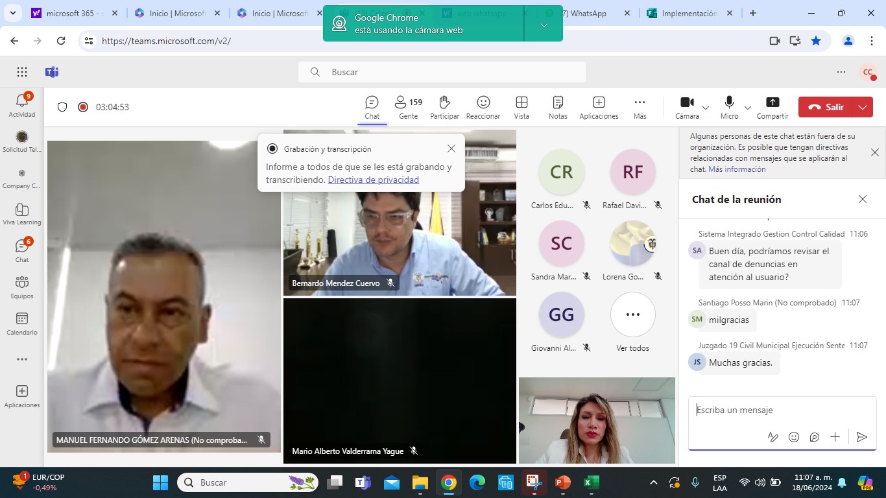
Task: Click the meeting shield security icon
Action: pos(62,107)
